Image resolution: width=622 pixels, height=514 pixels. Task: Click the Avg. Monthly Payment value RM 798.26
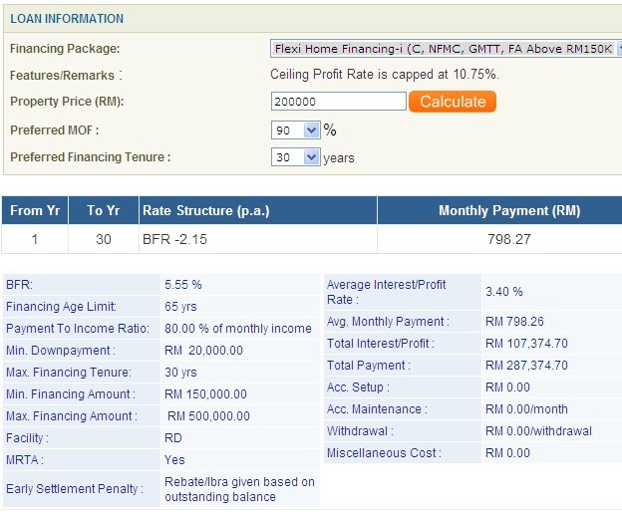tap(514, 322)
